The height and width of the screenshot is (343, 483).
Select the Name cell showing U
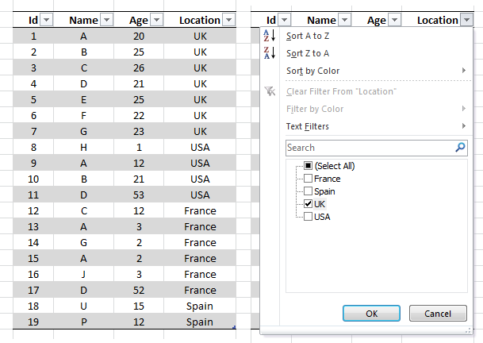pyautogui.click(x=83, y=306)
